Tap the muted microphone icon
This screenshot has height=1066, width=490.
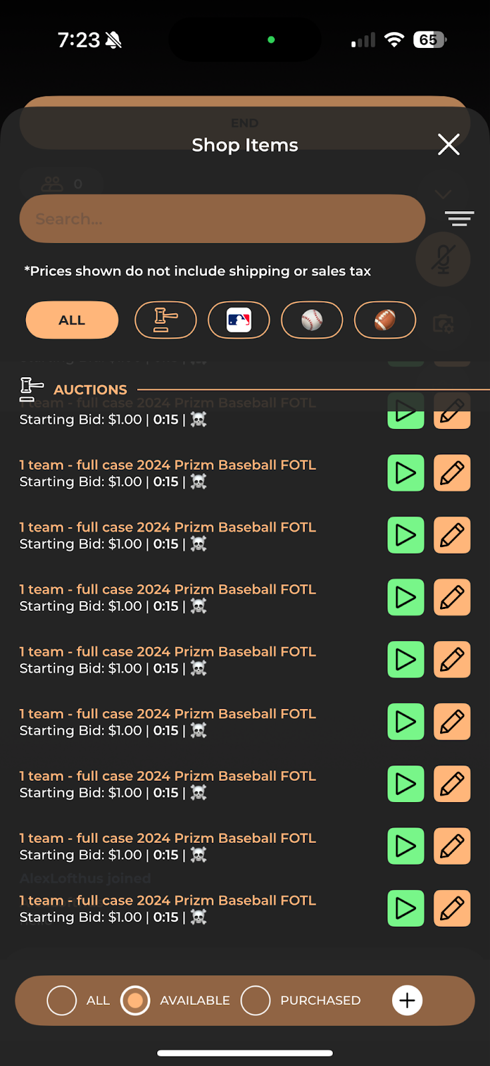tap(443, 259)
